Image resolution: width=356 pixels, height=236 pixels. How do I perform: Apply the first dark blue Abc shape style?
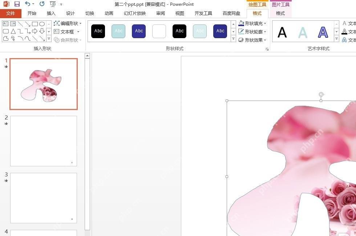[139, 31]
